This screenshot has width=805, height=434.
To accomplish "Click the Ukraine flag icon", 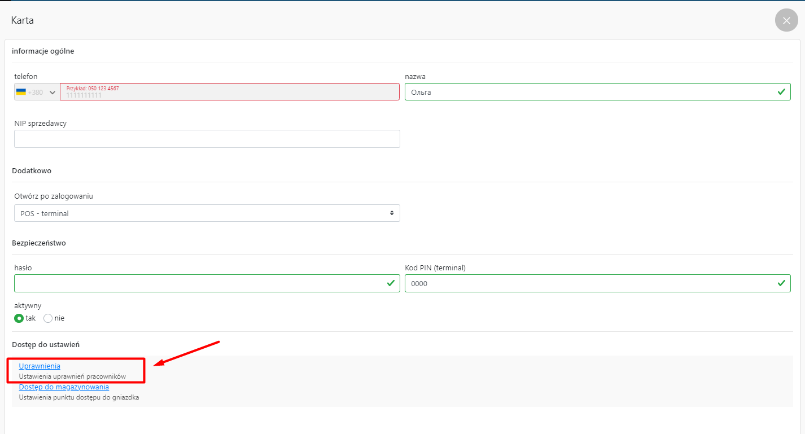I will 21,92.
